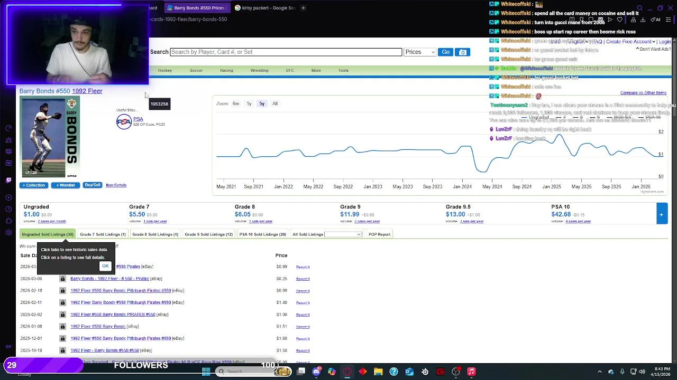Click lock icon on 2026-03-06 sale row
The width and height of the screenshot is (677, 380).
(x=62, y=279)
